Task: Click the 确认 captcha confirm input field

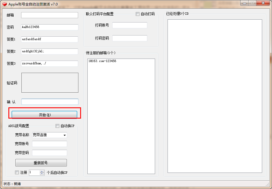Action: coord(50,102)
